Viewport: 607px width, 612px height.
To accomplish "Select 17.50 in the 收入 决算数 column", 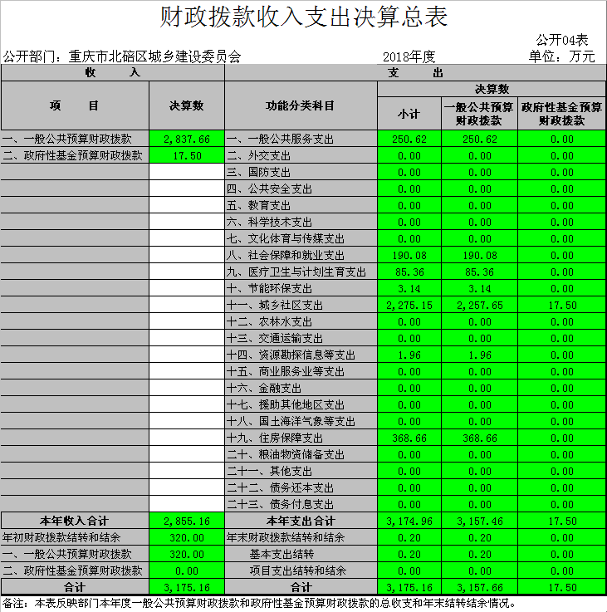I will [187, 156].
